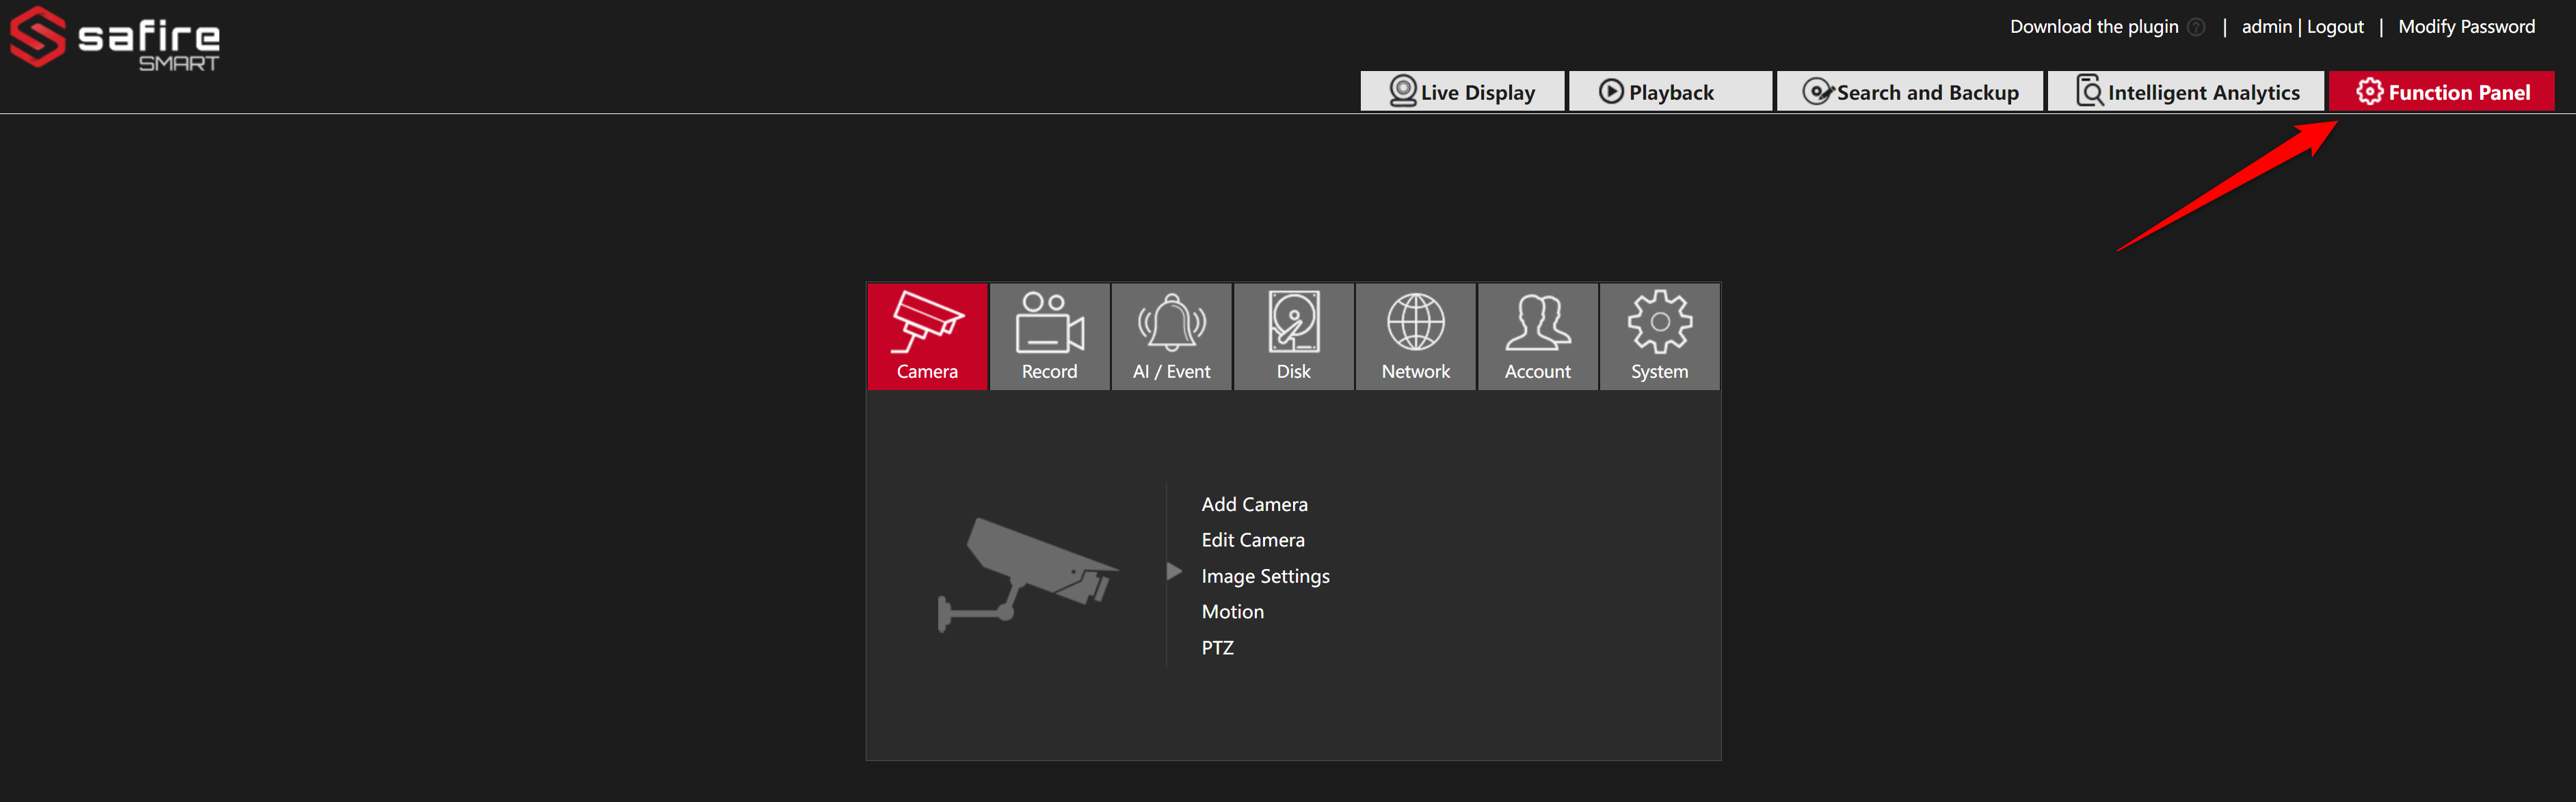Click the Safire Smart logo

[x=115, y=40]
